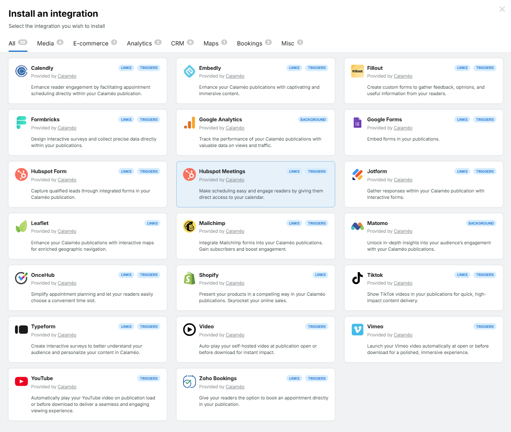Image resolution: width=511 pixels, height=432 pixels.
Task: Click the Calendly TRIGGERS badge
Action: click(149, 68)
